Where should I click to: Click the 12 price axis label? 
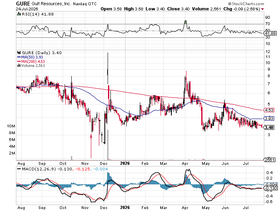coord(268,51)
